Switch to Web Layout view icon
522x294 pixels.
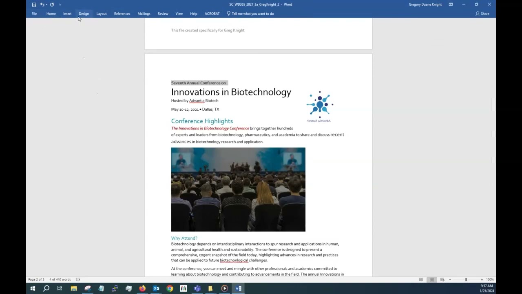coord(442,279)
